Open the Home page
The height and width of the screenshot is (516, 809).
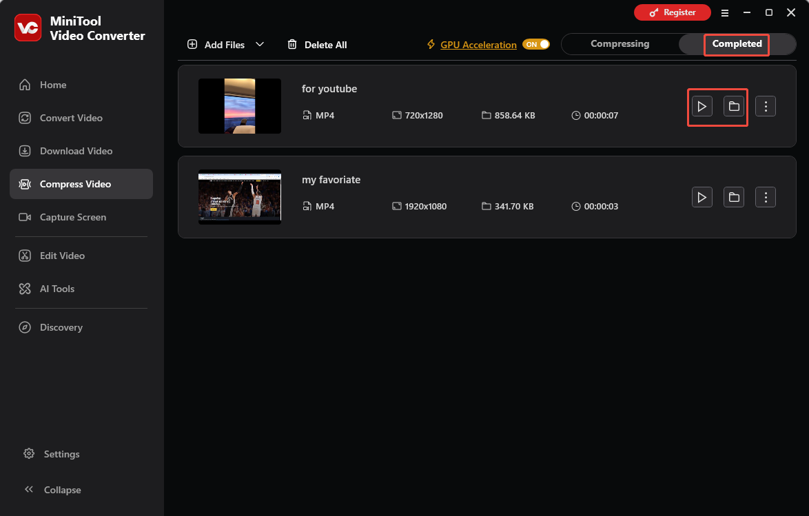81,85
